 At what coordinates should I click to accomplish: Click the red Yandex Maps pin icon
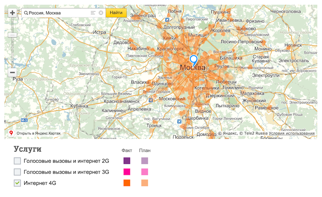11,133
